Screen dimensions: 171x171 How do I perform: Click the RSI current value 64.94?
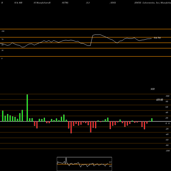click(x=157, y=38)
